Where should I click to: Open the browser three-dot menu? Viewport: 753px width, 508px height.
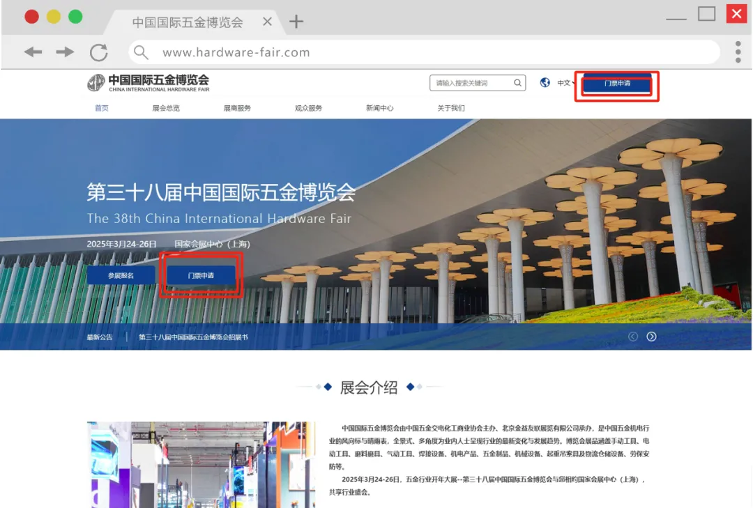(738, 52)
